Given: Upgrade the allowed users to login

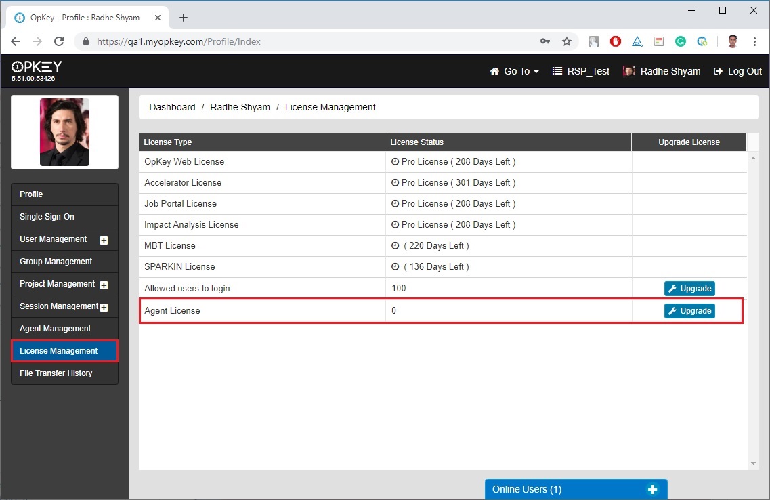Looking at the screenshot, I should point(689,289).
